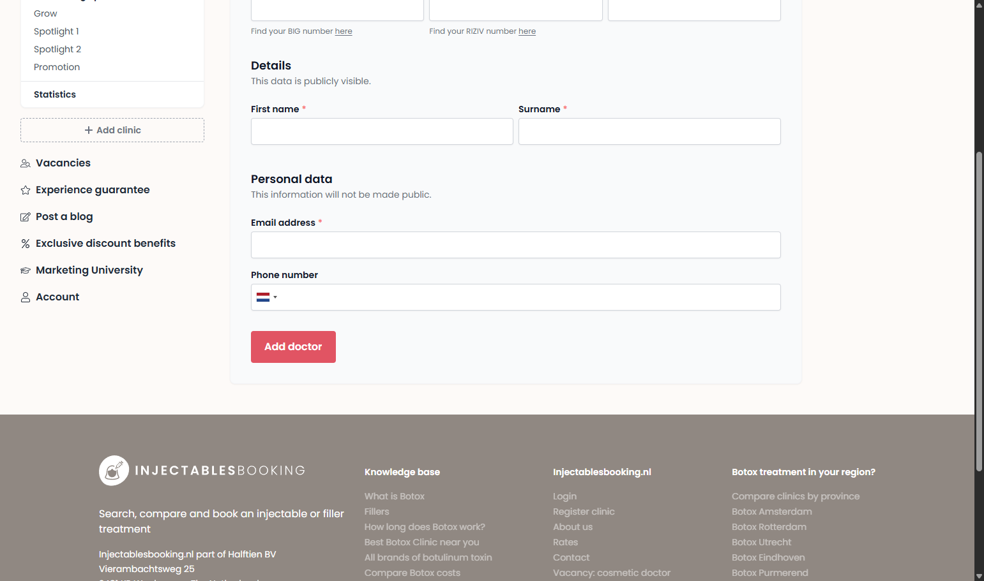Go to Post a blog
The height and width of the screenshot is (581, 984).
(x=64, y=217)
